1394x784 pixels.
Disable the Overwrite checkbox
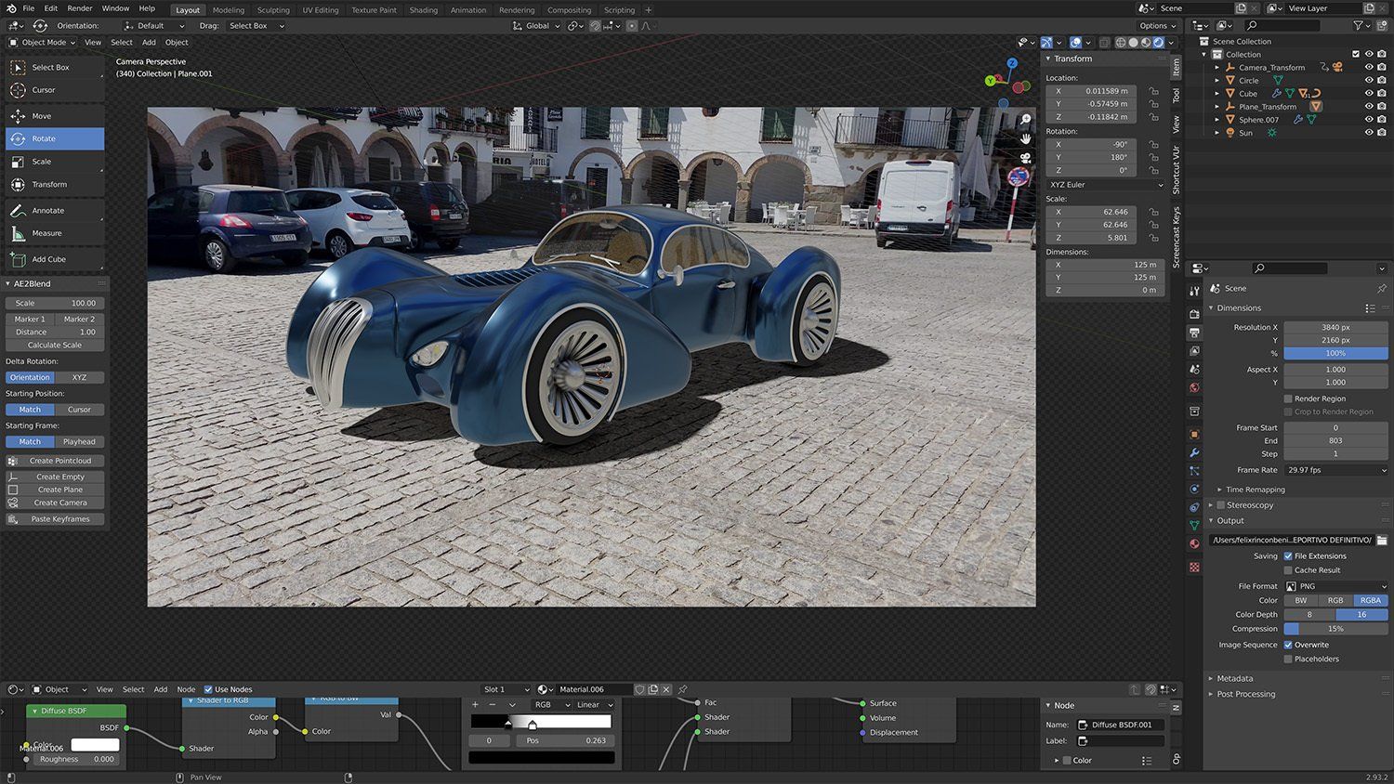1288,645
